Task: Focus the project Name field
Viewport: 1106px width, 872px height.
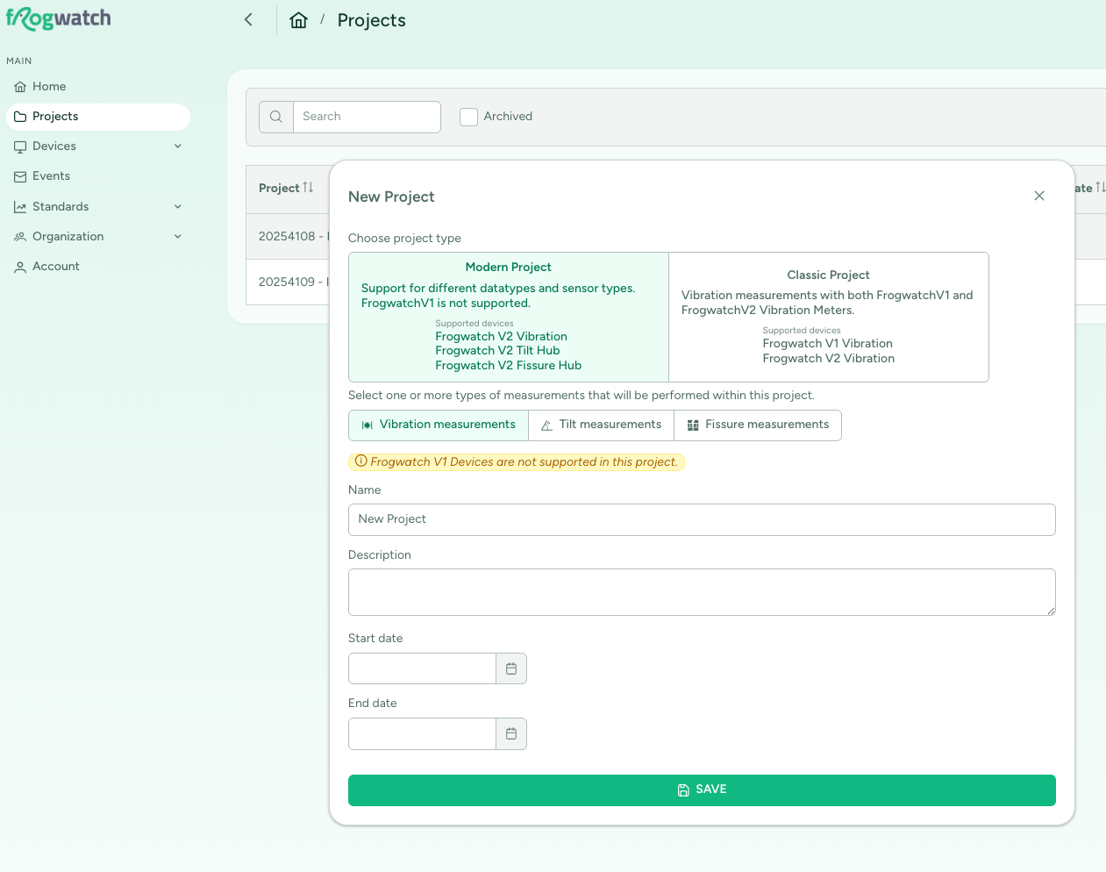Action: [x=702, y=519]
